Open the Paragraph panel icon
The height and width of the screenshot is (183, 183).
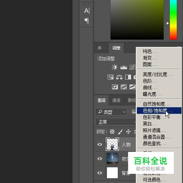[87, 21]
